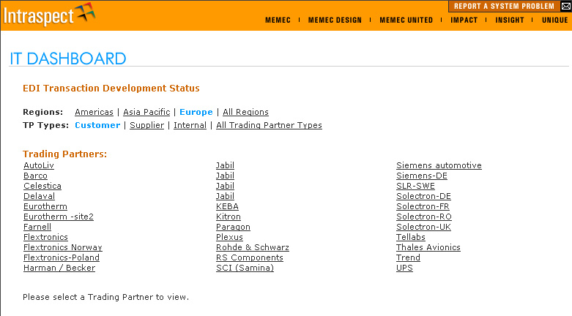Open Thales Avionics link

tap(428, 247)
